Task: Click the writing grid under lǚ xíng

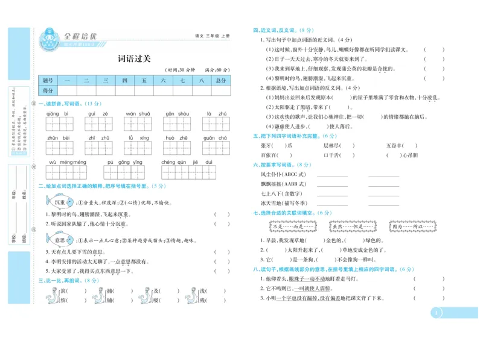Action: tap(138, 148)
